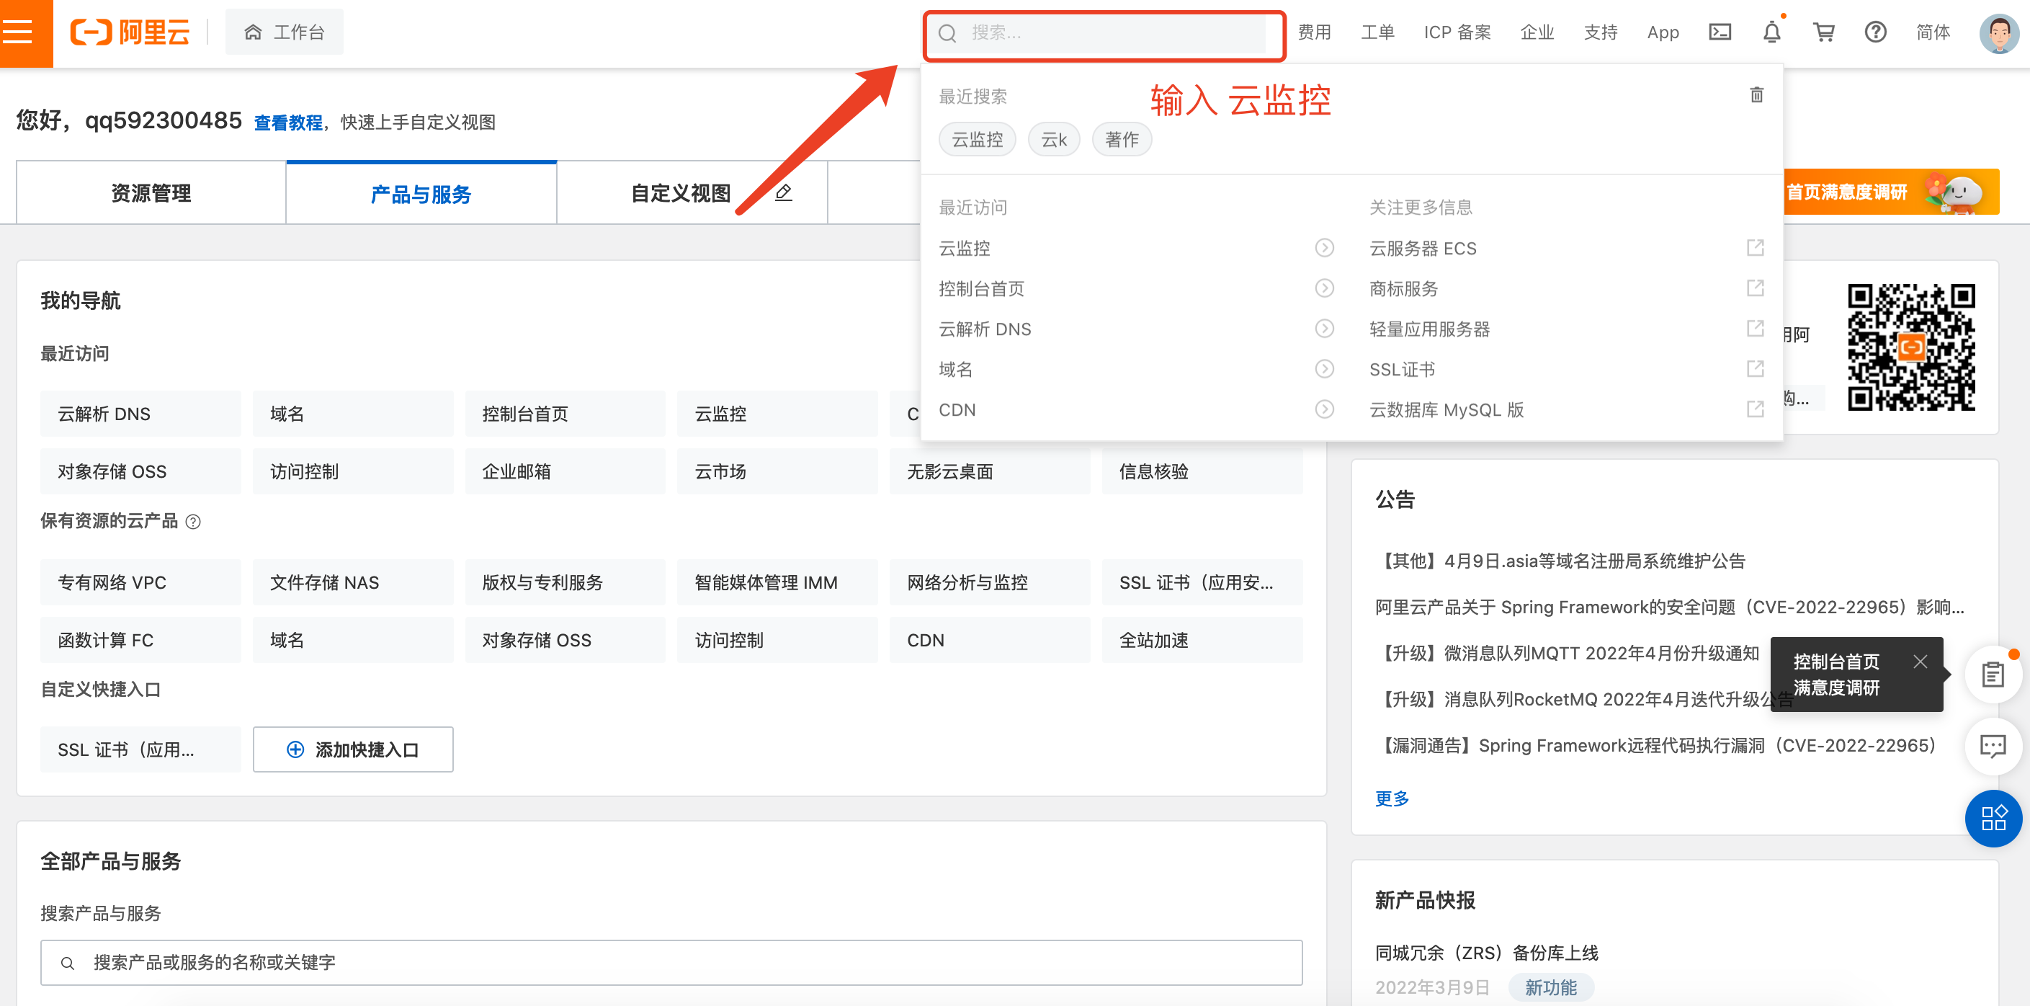Click the top search input field
The width and height of the screenshot is (2030, 1006).
(1104, 33)
